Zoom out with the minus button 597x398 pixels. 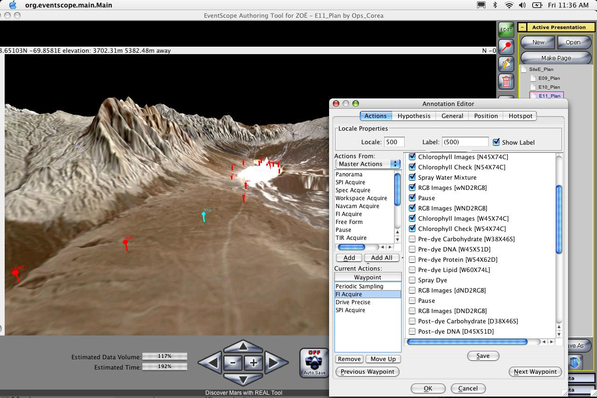point(232,363)
